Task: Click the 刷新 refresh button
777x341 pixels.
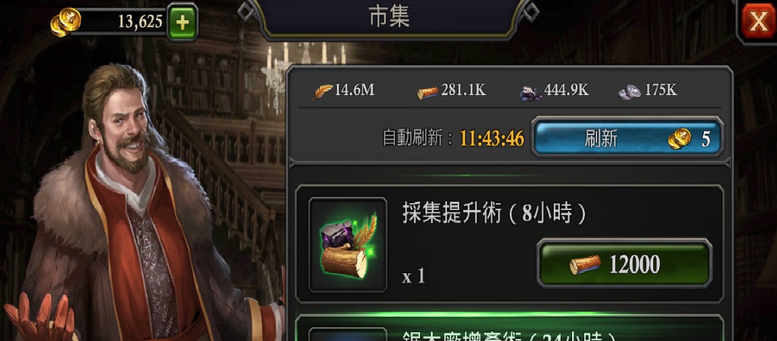Action: pyautogui.click(x=626, y=138)
